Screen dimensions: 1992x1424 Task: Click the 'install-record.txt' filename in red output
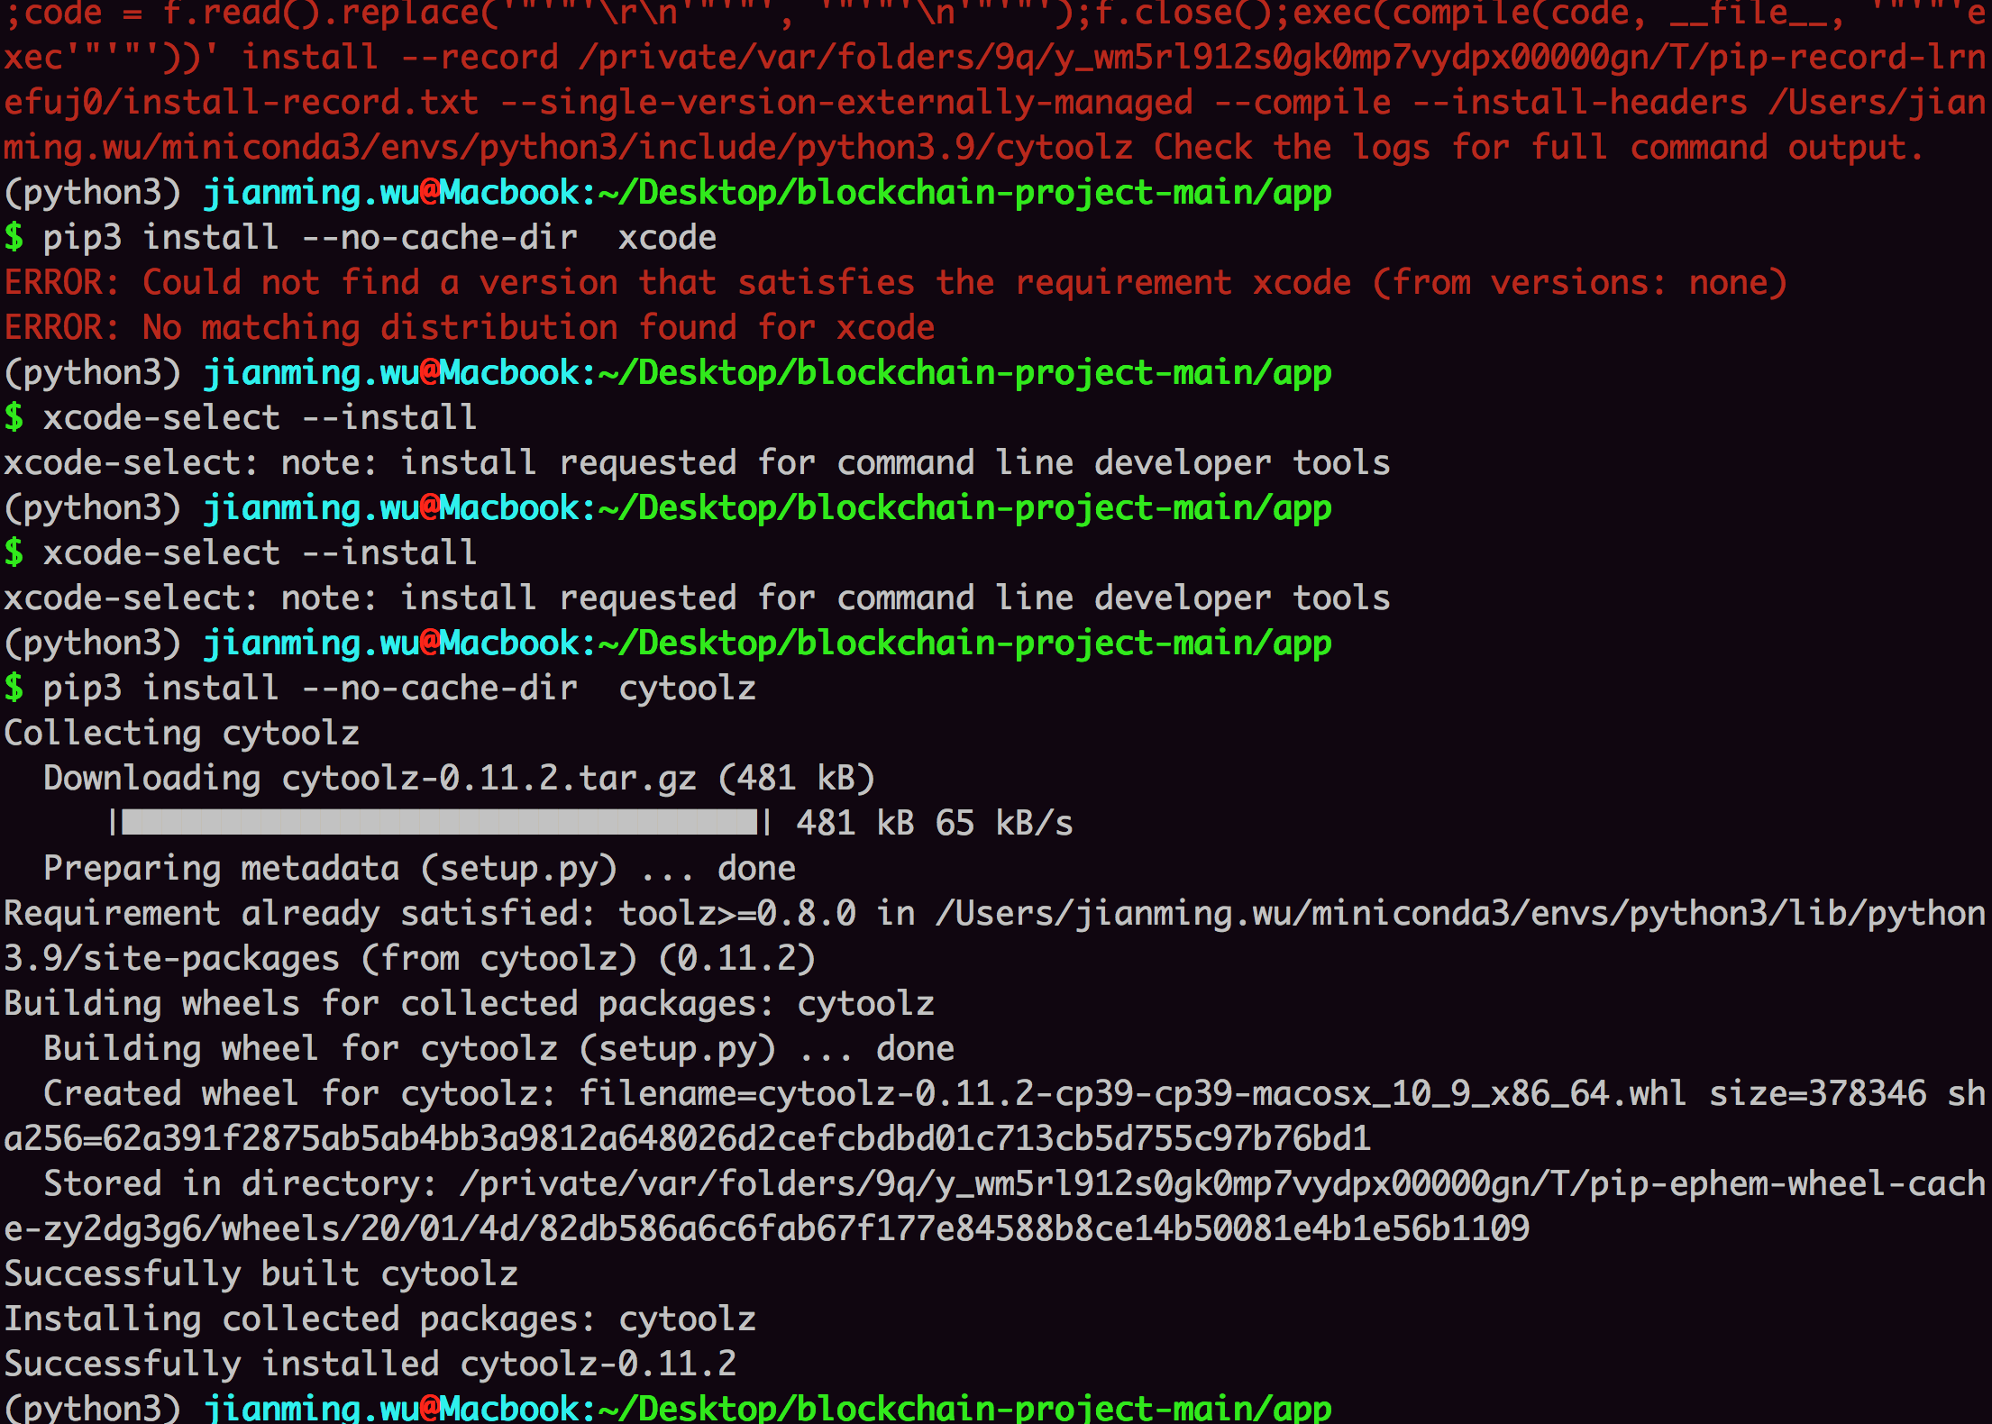[301, 103]
